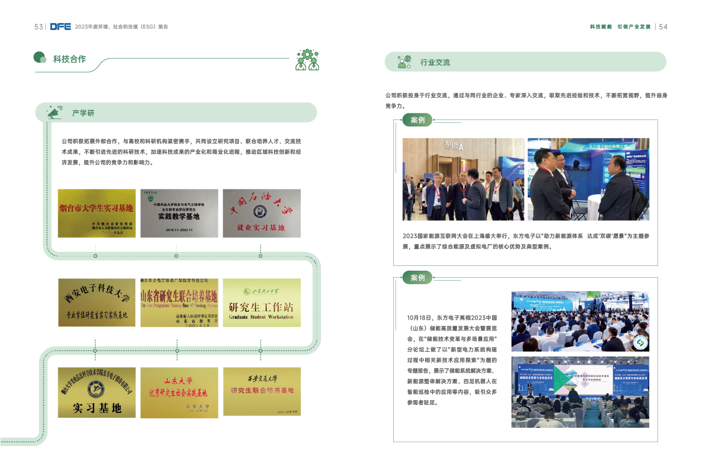Viewport: 701px width, 476px height.
Task: Click the 2023年度 ESG 报告 header title
Action: pos(121,26)
